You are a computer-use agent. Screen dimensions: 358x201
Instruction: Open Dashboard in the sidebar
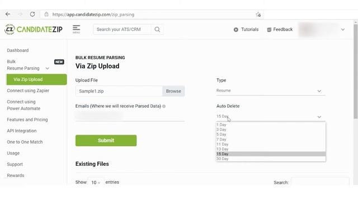coord(18,50)
